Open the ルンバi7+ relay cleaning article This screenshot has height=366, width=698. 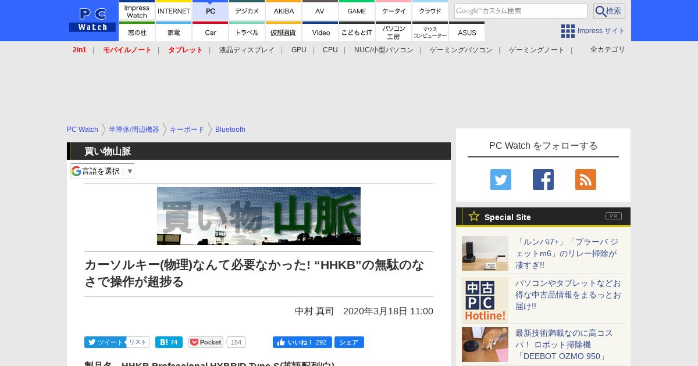567,253
